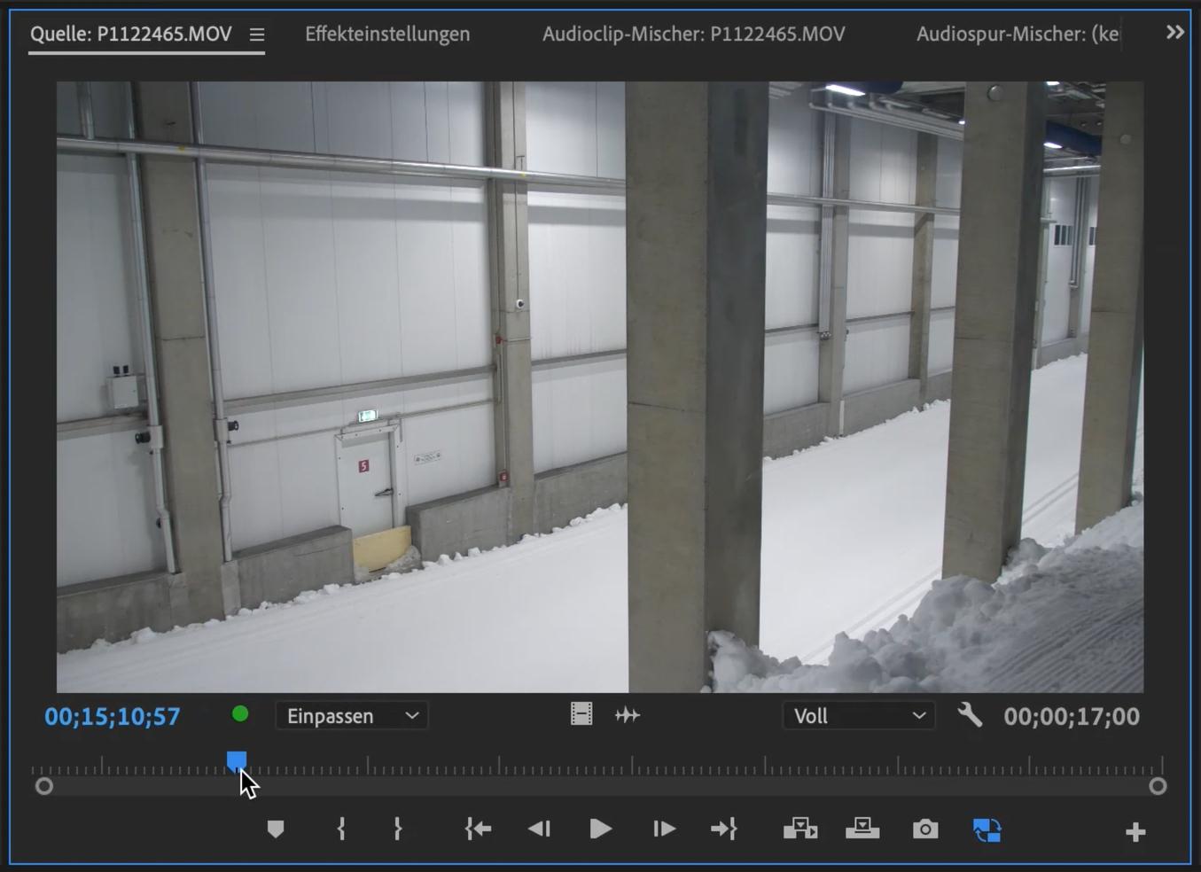
Task: Open the Voll playback resolution dropdown
Action: [x=858, y=716]
